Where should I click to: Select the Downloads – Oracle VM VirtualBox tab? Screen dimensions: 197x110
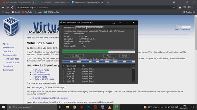[x=87, y=2]
